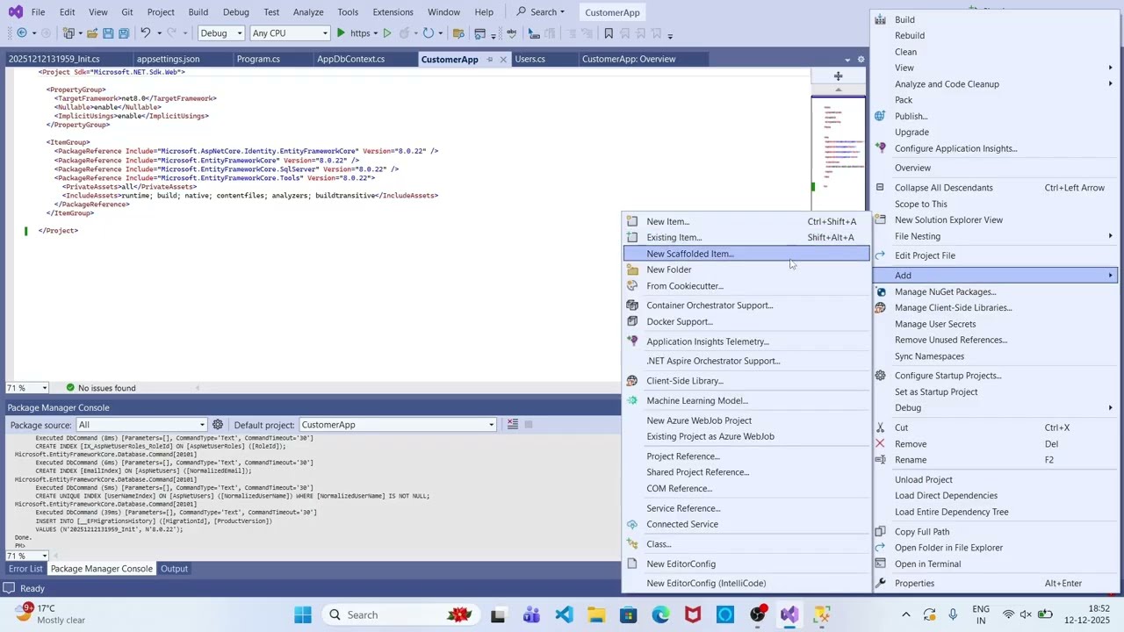
Task: Click weather widget showing 17°C
Action: click(50, 614)
